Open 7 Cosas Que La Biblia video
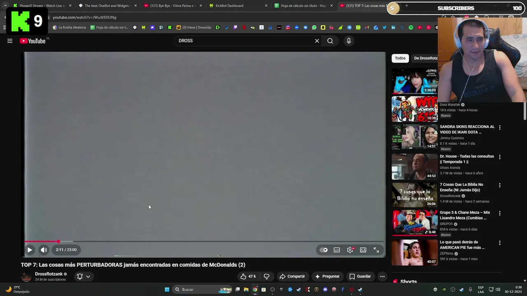527x296 pixels. click(x=462, y=187)
